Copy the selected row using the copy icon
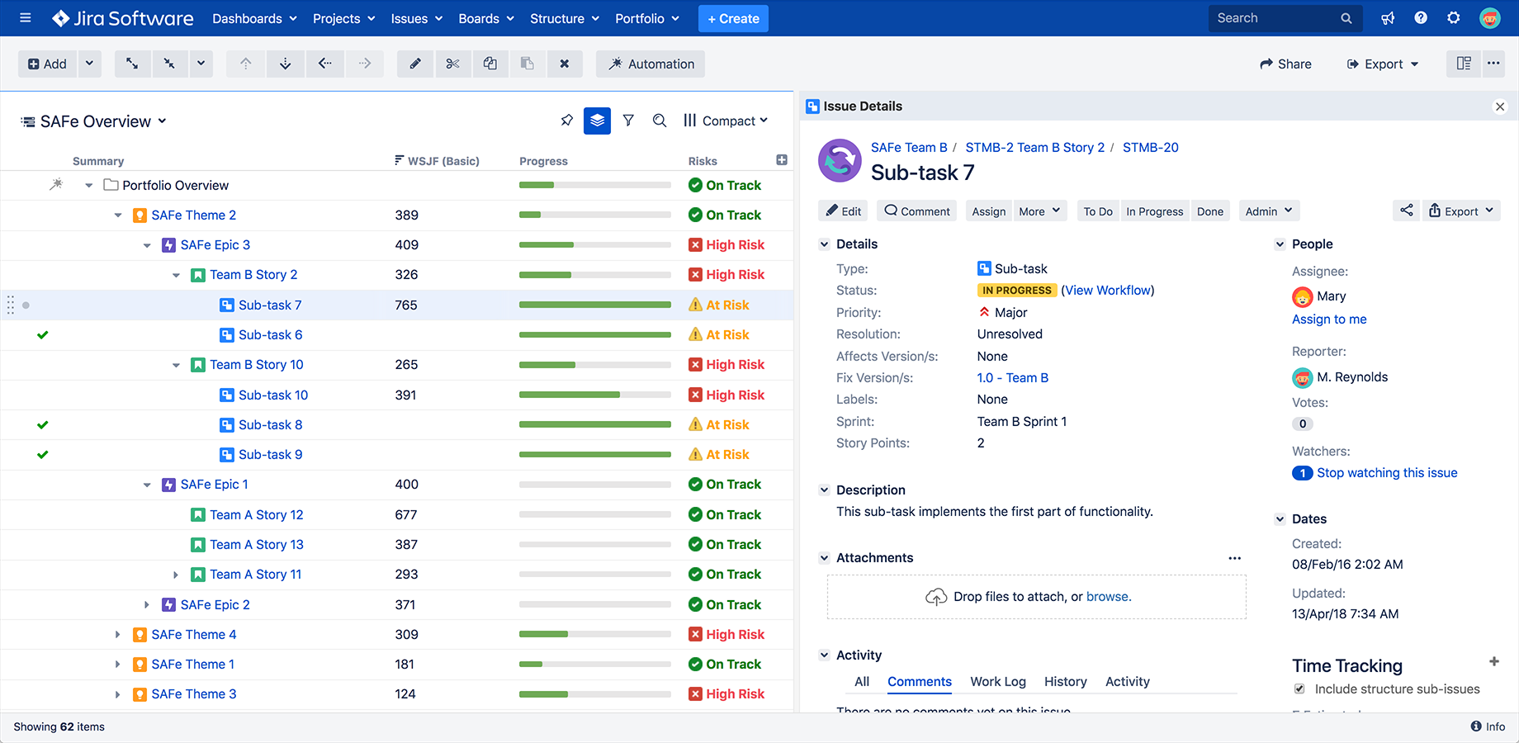This screenshot has height=743, width=1519. 490,64
